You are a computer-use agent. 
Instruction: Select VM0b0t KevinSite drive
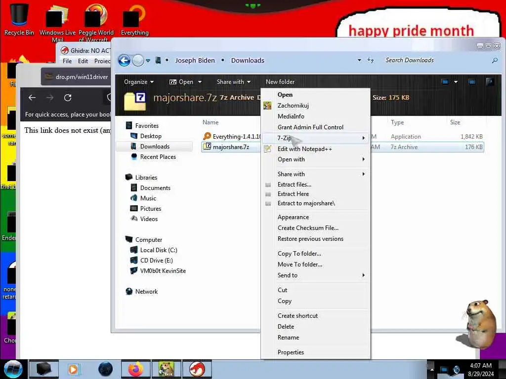(x=159, y=271)
